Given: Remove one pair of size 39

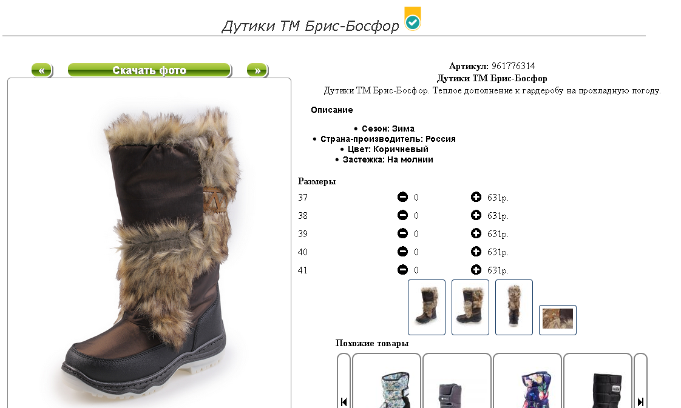Looking at the screenshot, I should tap(402, 233).
